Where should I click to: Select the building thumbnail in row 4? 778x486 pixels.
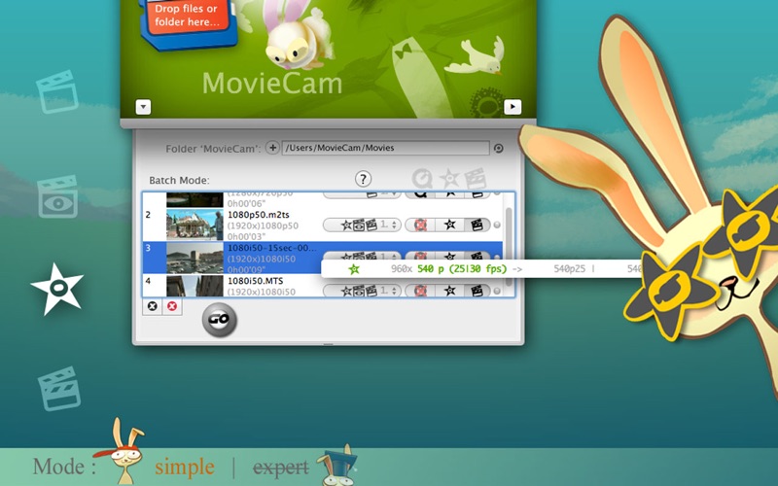pyautogui.click(x=194, y=286)
